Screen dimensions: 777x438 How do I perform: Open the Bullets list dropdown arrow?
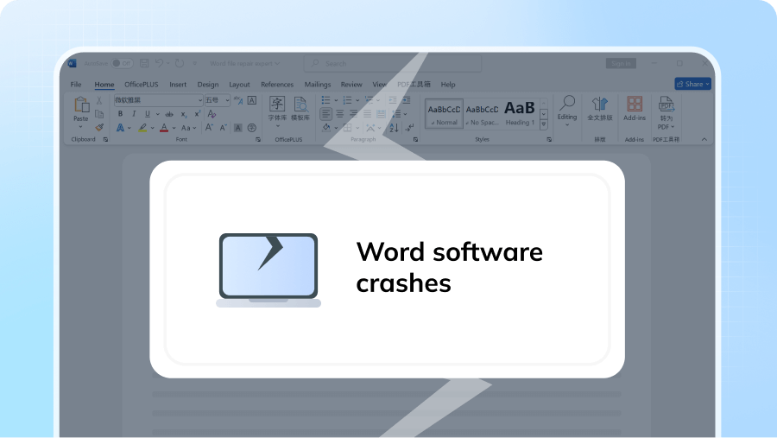(336, 101)
